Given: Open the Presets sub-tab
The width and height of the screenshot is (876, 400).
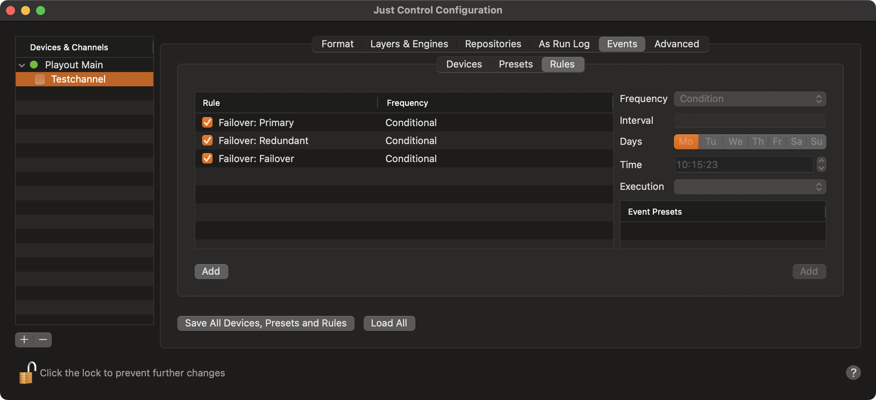Looking at the screenshot, I should tap(516, 64).
